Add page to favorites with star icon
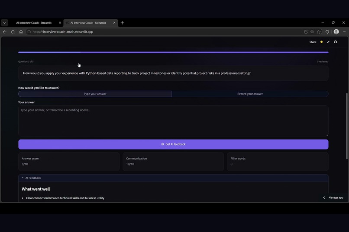The width and height of the screenshot is (349, 232). click(319, 32)
